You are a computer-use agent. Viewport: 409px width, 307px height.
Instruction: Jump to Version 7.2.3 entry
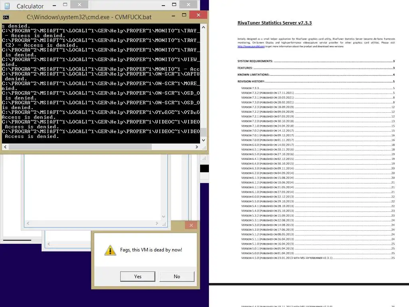click(x=318, y=107)
